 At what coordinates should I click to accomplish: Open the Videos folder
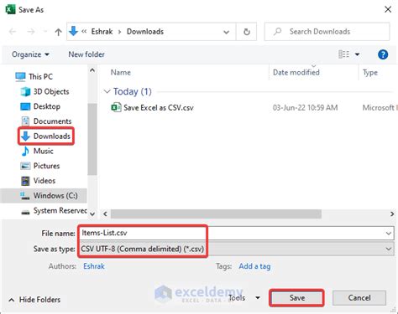[x=38, y=181]
